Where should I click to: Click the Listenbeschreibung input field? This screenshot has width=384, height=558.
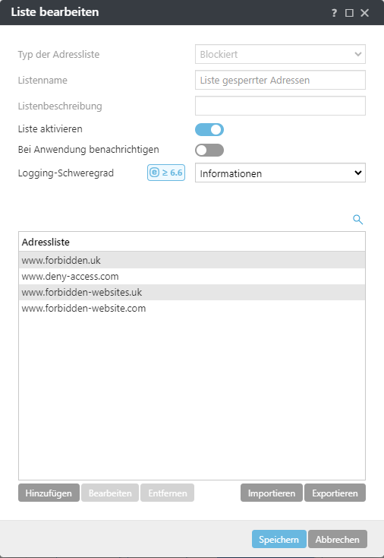pos(280,106)
